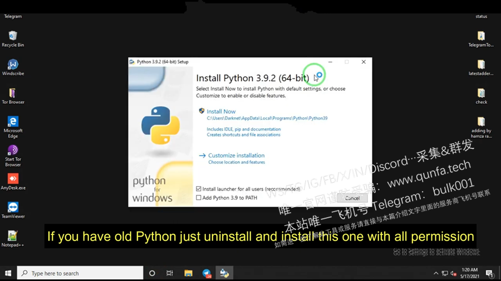
Task: Open the TelegramTo... folder on the desktop
Action: 481,39
